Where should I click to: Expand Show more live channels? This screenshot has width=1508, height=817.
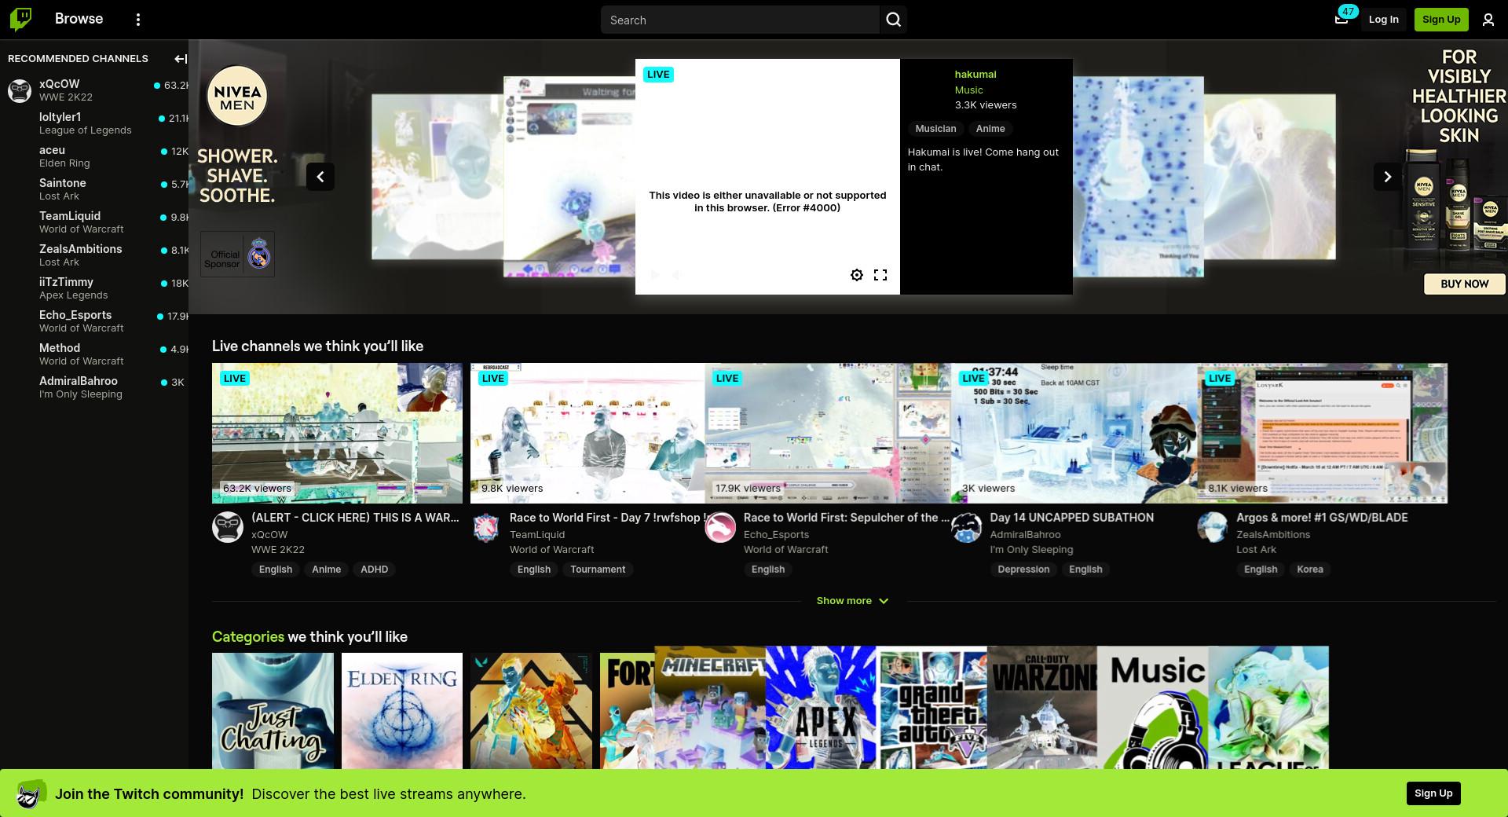tap(852, 600)
